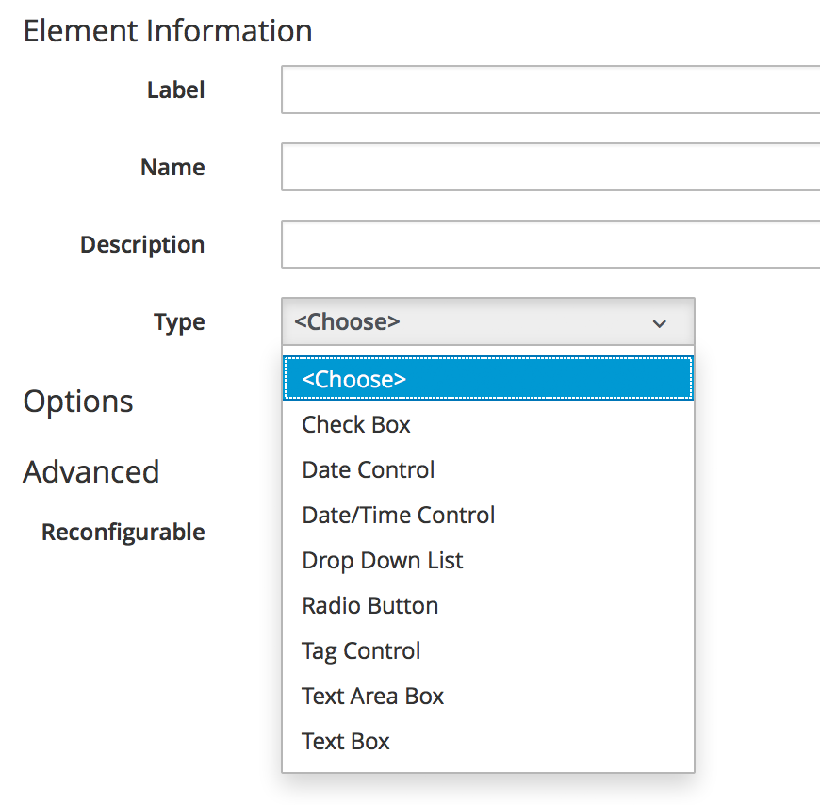Click the Reconfigurable field label

point(123,533)
